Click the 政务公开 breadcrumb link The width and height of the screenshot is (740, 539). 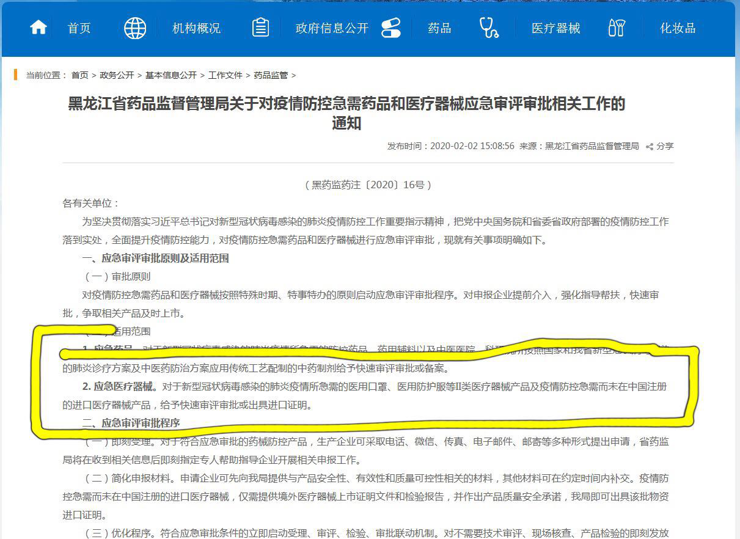tap(117, 75)
